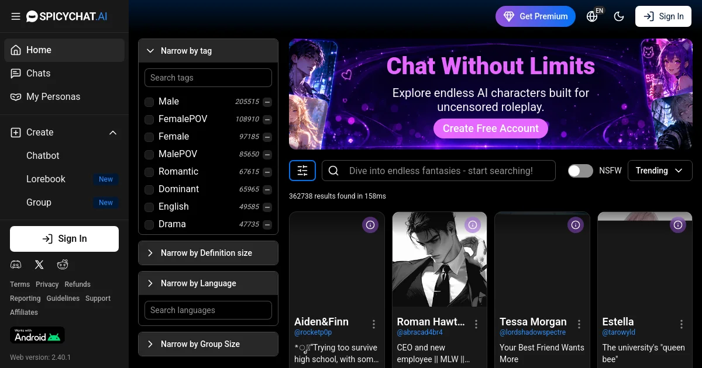Click info icon on Tessa Morgan card

pos(576,225)
